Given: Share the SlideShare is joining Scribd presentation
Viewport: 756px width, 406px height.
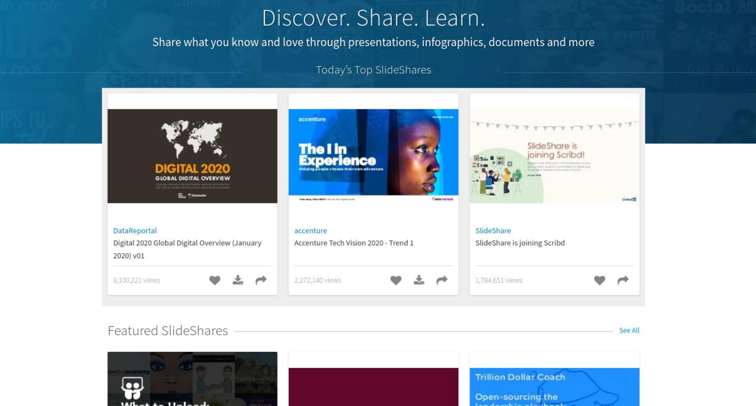Looking at the screenshot, I should [623, 280].
